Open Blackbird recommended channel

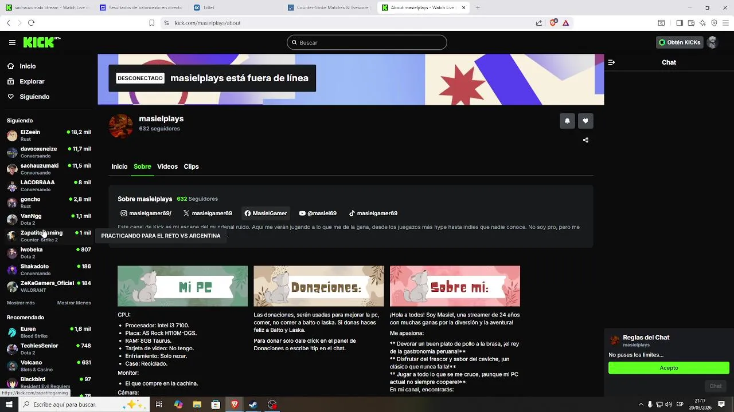pos(49,382)
